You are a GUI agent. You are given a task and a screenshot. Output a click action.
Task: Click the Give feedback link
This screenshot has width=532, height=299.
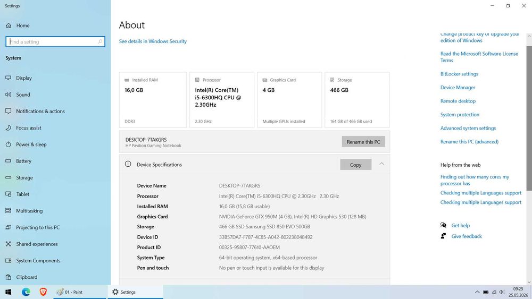(x=467, y=236)
